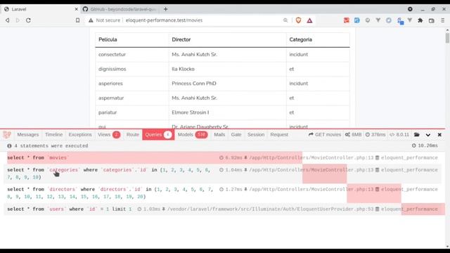The height and width of the screenshot is (253, 450).
Task: Click the 4 statements were executed text
Action: click(51, 145)
